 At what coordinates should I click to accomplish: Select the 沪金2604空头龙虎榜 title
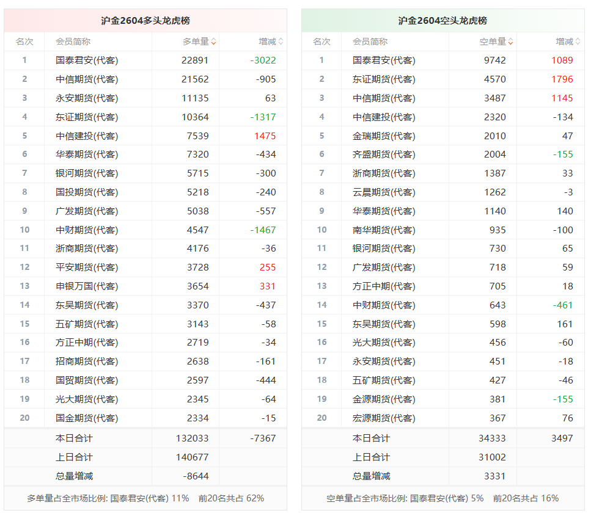pyautogui.click(x=442, y=21)
